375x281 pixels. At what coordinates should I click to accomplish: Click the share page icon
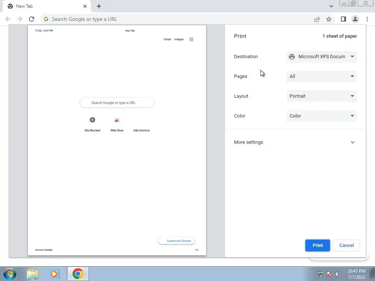[317, 19]
